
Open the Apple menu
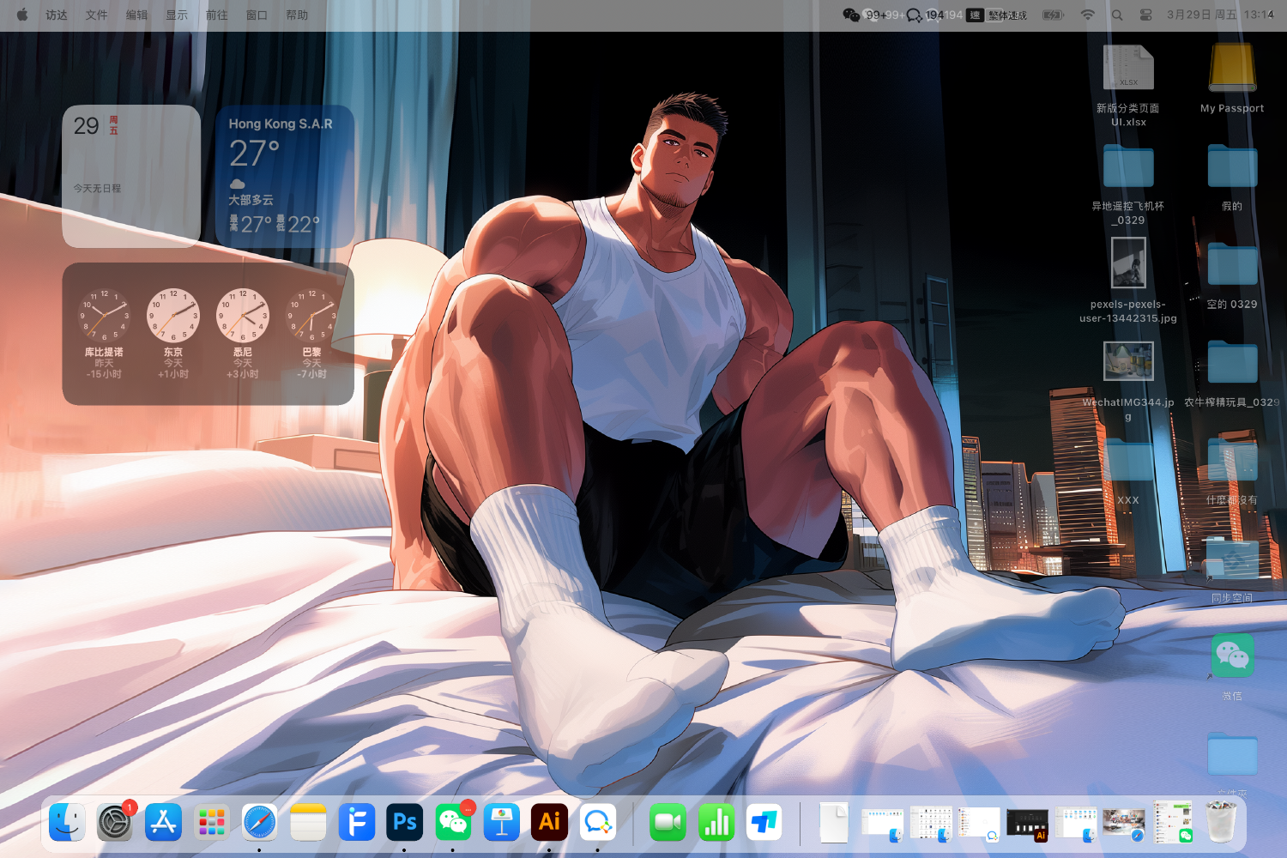(22, 15)
